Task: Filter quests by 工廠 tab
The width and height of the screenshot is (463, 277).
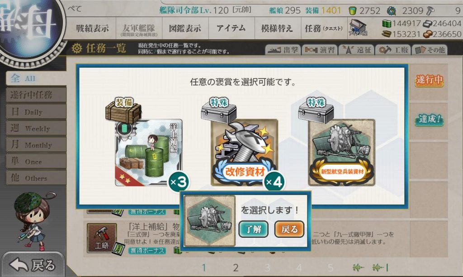Action: (x=393, y=50)
